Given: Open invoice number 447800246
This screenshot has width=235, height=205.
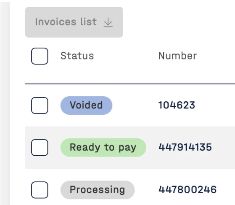Looking at the screenshot, I should tap(187, 189).
